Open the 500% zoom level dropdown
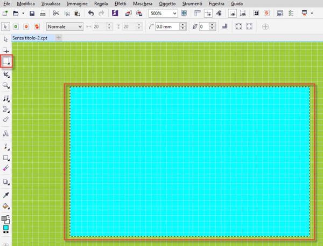Viewport: 323px width, 246px height. coord(174,12)
